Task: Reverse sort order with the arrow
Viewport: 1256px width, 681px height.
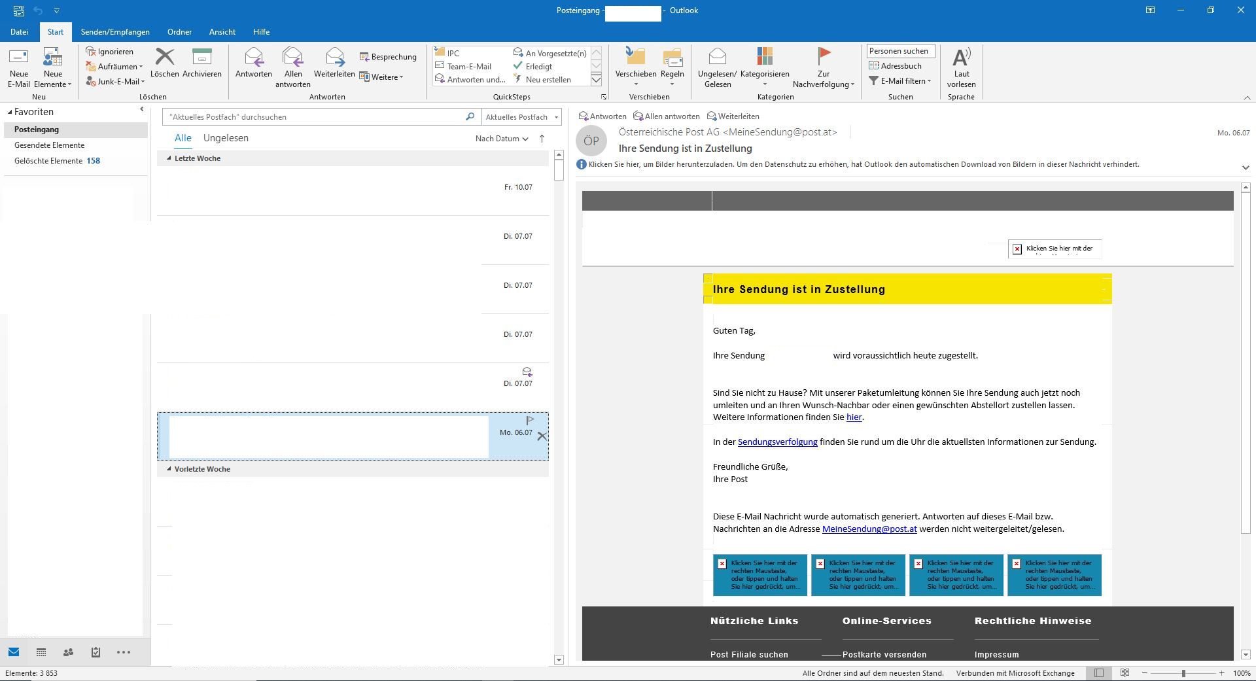Action: pos(542,139)
